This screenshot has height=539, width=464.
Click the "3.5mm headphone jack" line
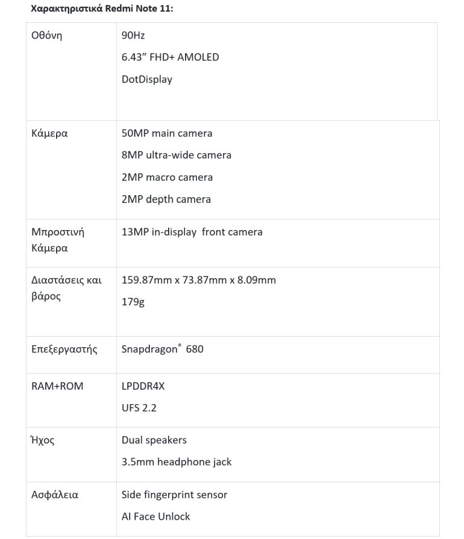[176, 462]
